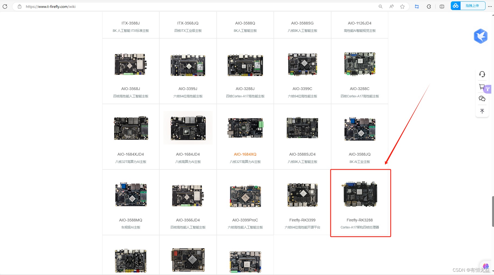This screenshot has width=494, height=275.
Task: Select the AIO-3588SJD4 board image
Action: point(302,128)
